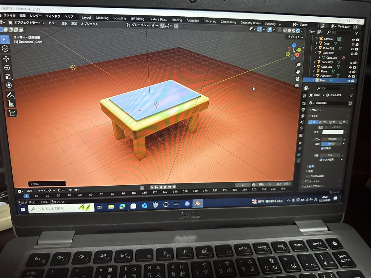The image size is (371, 278).
Task: Jump to the end frame button
Action: (x=174, y=187)
